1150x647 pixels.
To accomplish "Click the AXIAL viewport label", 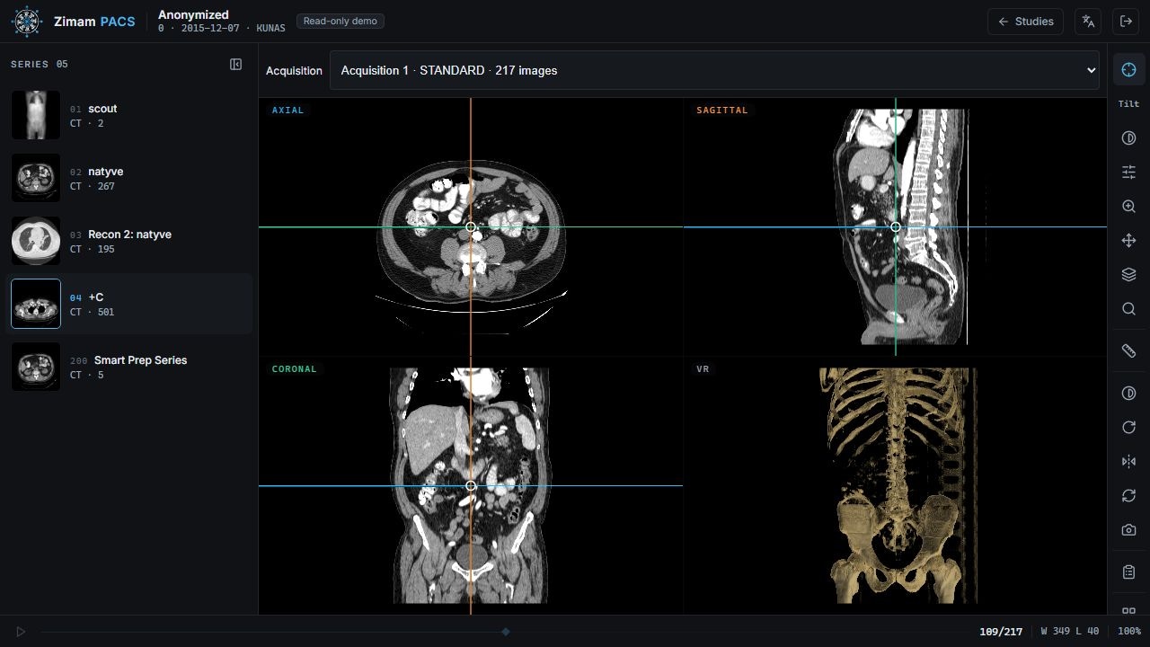I will [x=287, y=111].
